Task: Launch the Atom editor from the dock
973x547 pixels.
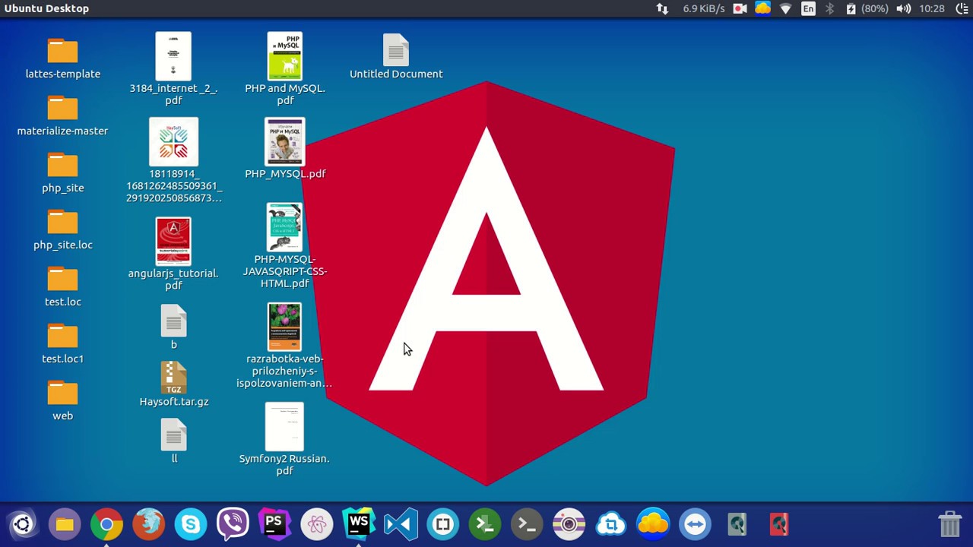Action: [317, 524]
